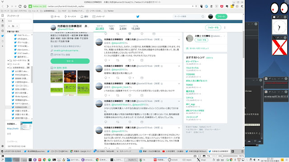
Task: Click the xclock item in taskbar
Action: pyautogui.click(x=173, y=160)
